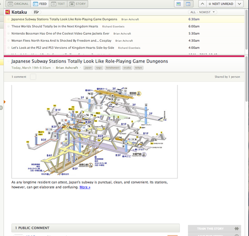Click the Train This Story button

(214, 228)
